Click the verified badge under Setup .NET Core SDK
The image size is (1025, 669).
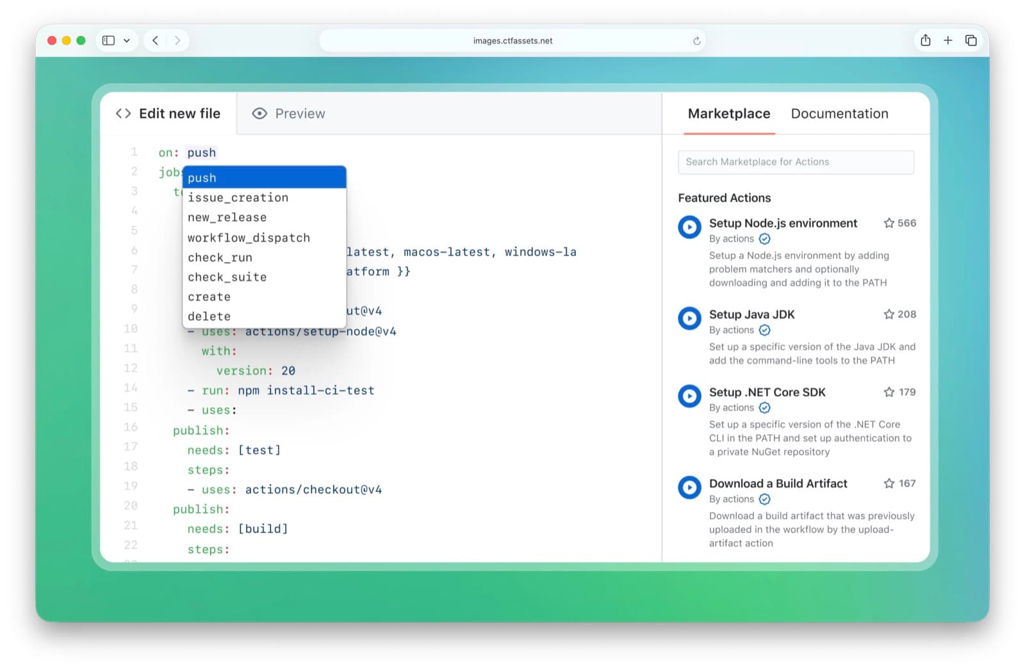pos(764,408)
